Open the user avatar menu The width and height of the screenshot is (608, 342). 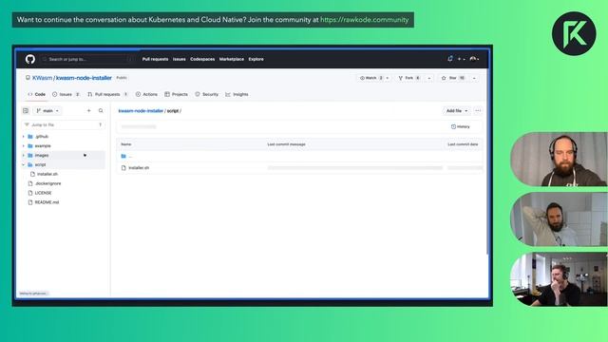click(x=474, y=59)
